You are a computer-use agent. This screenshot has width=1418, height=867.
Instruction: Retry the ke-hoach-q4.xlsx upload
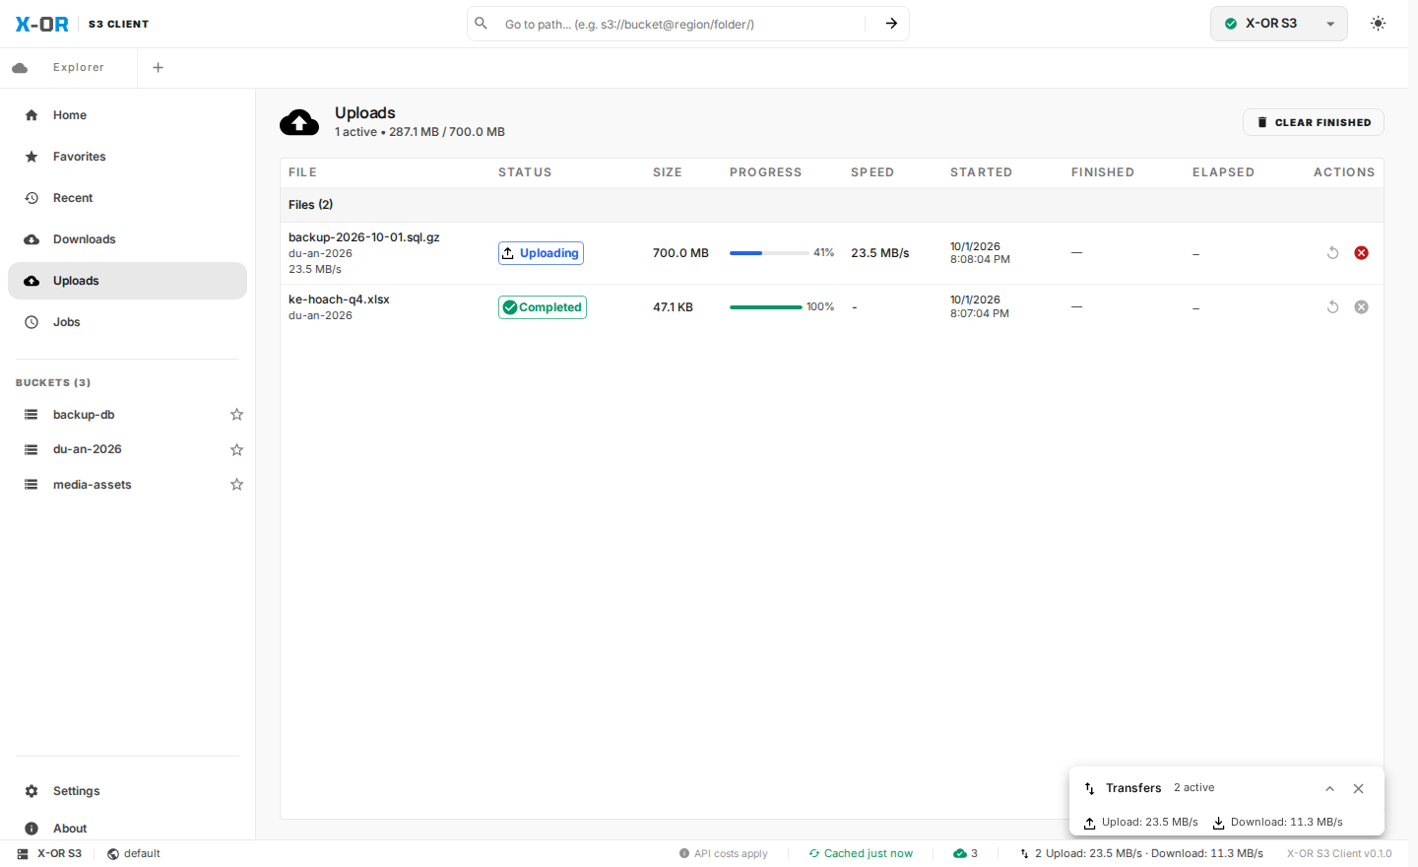point(1332,307)
